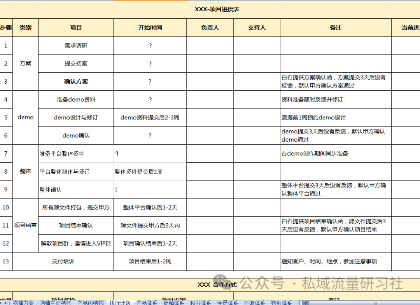420x305 pixels.
Task: Open the 回复体系 sheet tab
Action: (254, 303)
